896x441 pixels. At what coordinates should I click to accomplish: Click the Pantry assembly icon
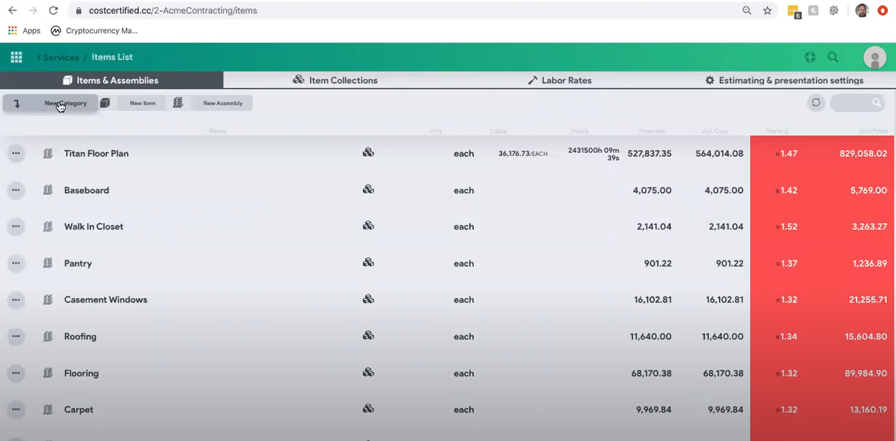[48, 263]
